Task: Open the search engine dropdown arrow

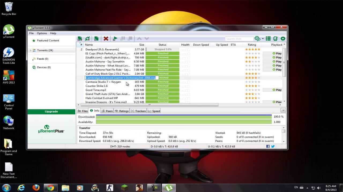Action: tap(263, 39)
